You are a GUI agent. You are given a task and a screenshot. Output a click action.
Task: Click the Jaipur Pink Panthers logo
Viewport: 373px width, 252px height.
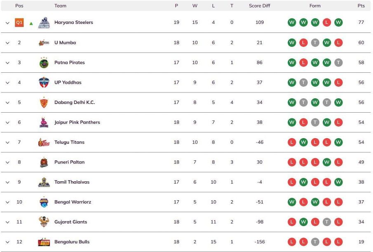(44, 123)
